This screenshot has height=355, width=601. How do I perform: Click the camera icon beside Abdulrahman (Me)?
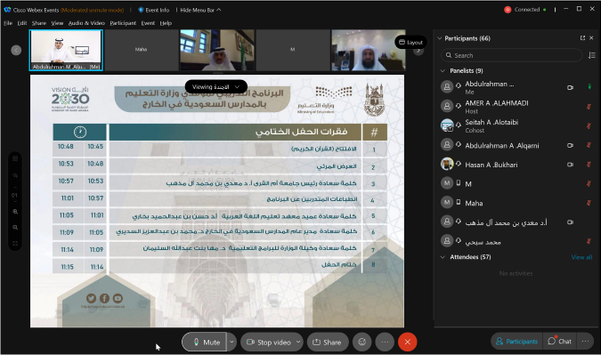570,88
